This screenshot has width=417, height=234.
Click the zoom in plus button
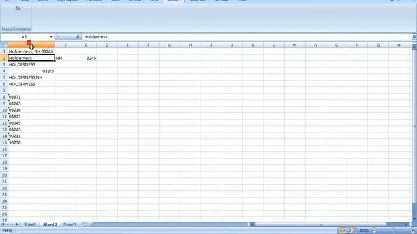coord(412,231)
